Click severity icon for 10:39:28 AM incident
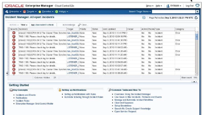The height and width of the screenshot is (115, 204). (x=14, y=73)
